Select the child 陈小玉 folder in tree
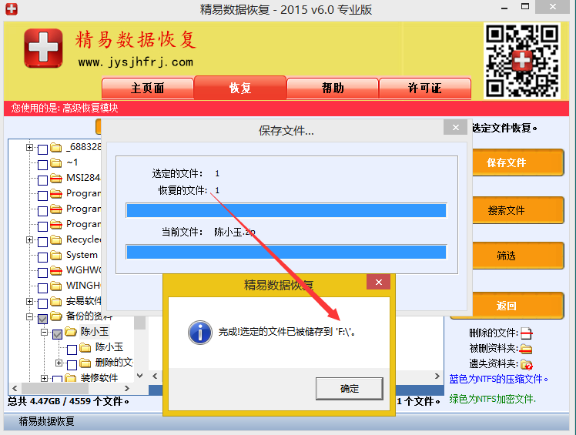The height and width of the screenshot is (435, 576). point(109,347)
